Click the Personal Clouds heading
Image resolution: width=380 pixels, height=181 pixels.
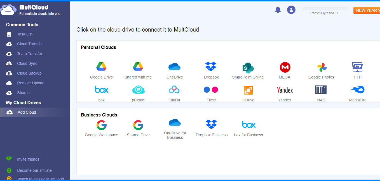(98, 47)
